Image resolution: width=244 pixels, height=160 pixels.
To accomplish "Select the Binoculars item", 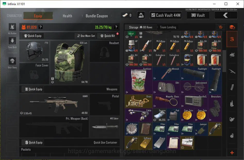I will [x=215, y=108].
